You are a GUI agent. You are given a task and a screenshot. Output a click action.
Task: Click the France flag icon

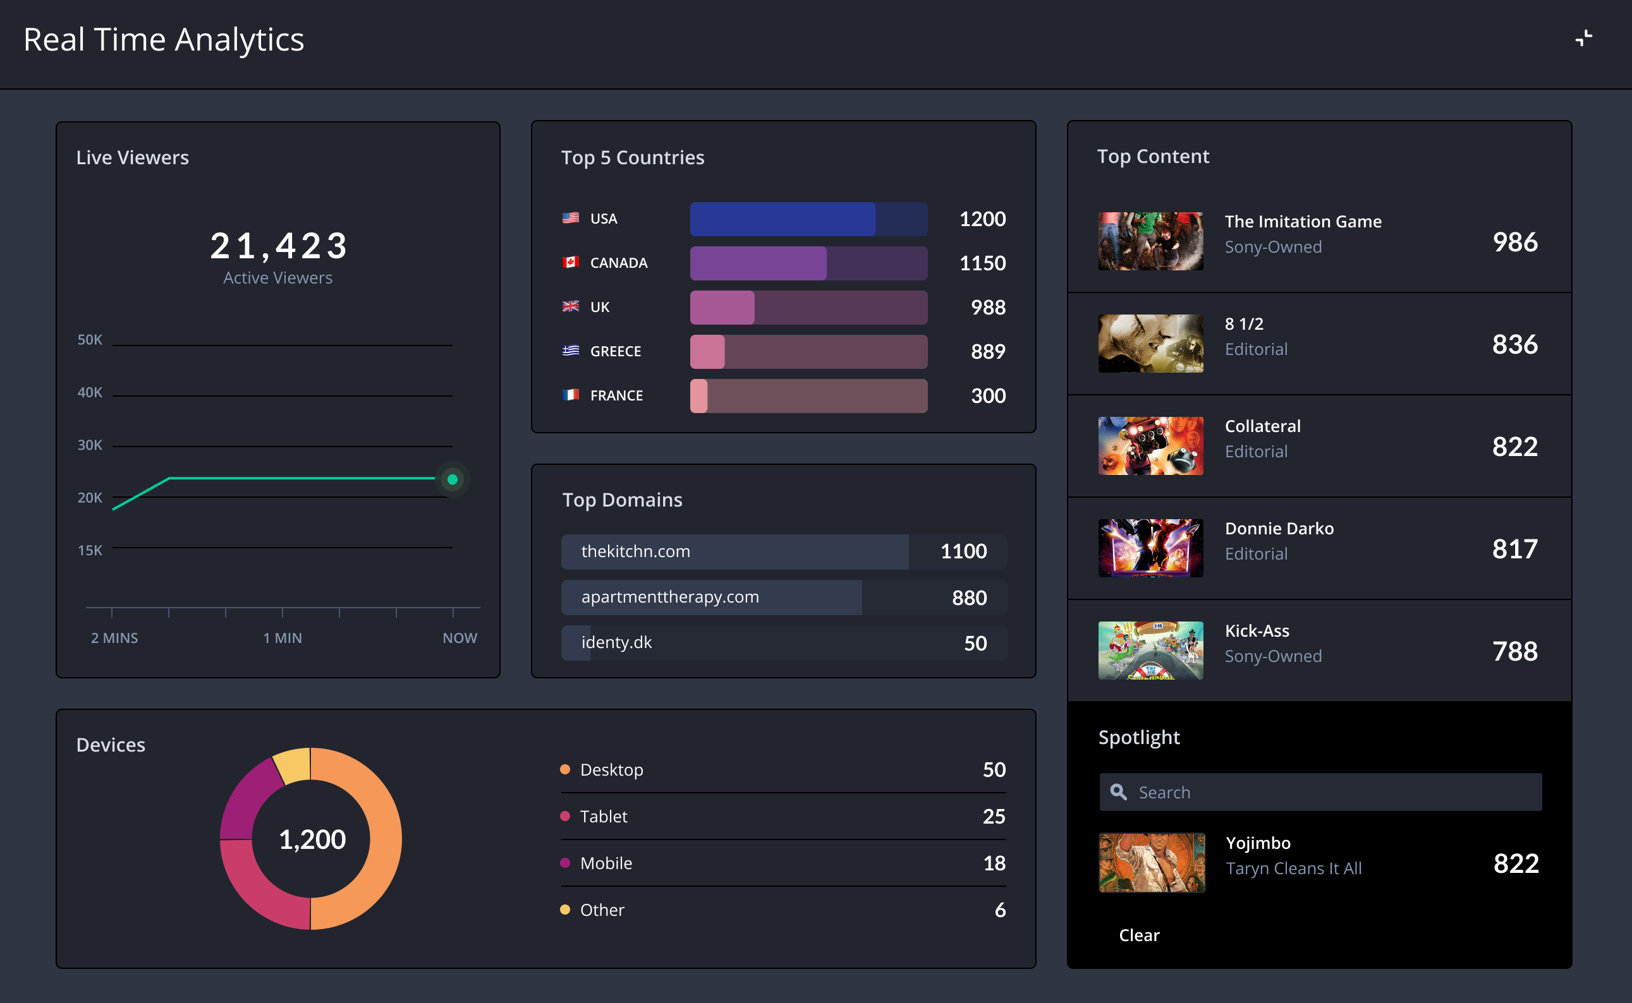pyautogui.click(x=570, y=395)
